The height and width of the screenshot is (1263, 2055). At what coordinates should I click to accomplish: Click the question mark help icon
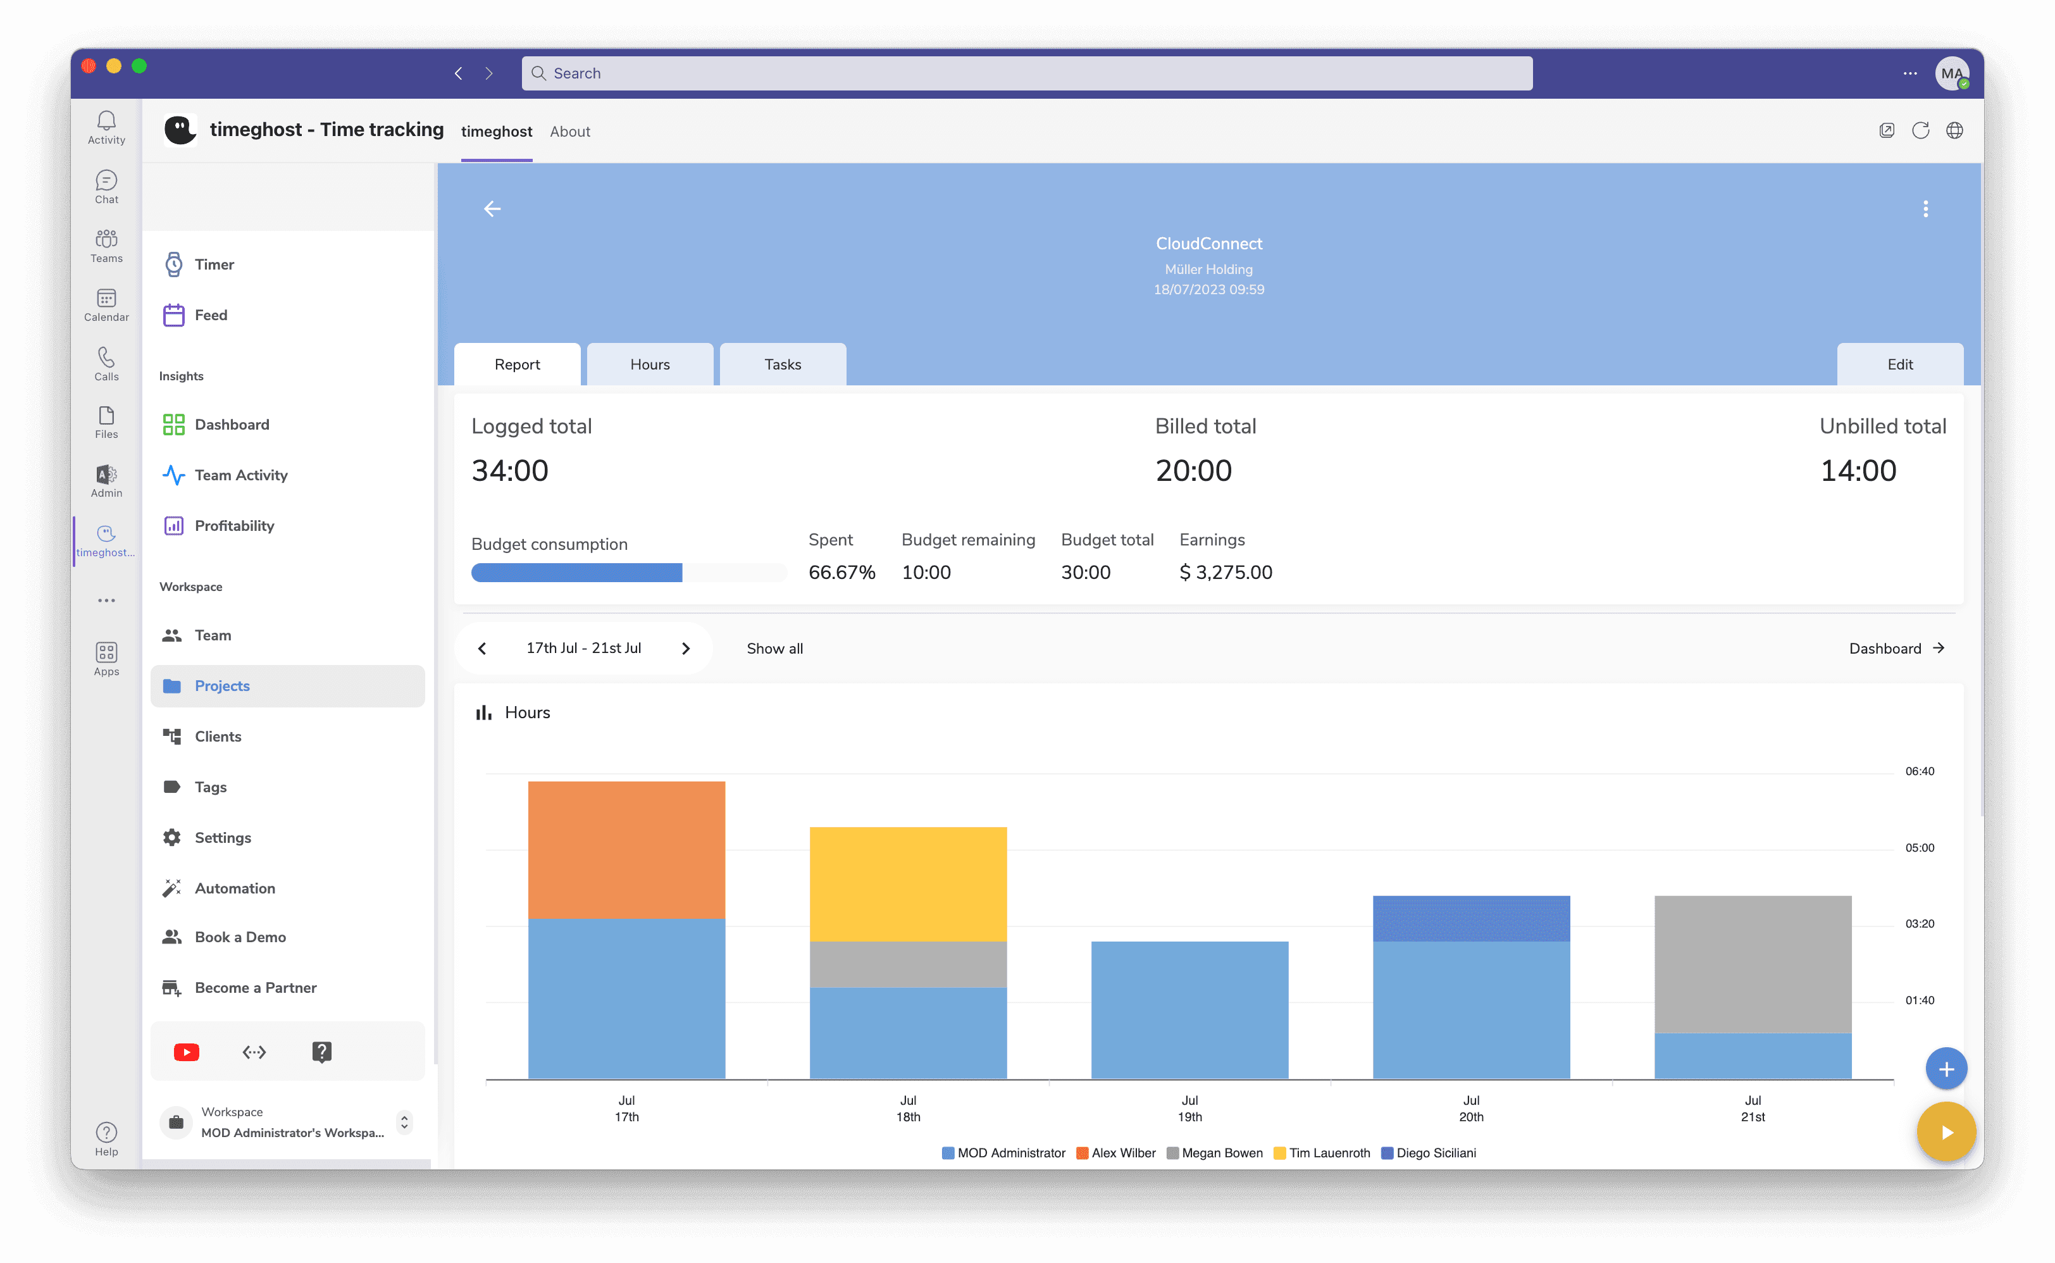321,1052
